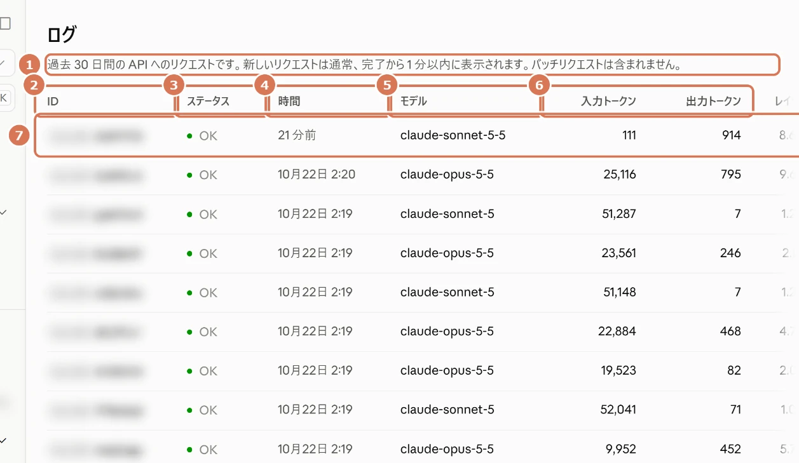Open the request logged at 10月22日 2:20
The width and height of the screenshot is (799, 463).
(413, 175)
